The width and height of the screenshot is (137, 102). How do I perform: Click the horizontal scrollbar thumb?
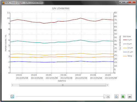pyautogui.click(x=62, y=85)
